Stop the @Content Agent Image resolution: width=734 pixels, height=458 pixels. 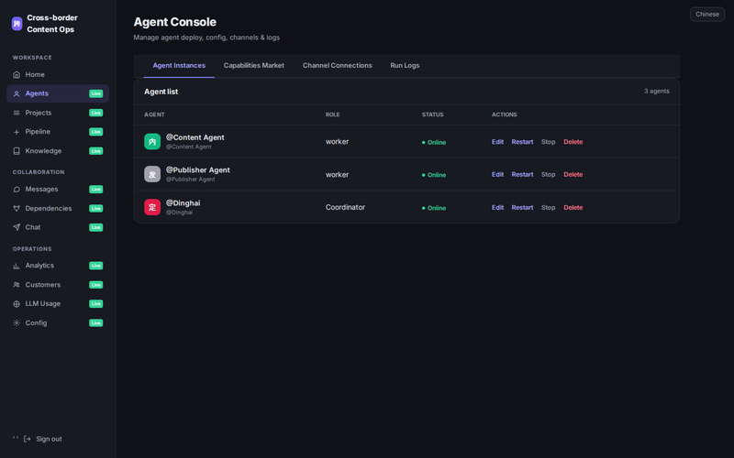(548, 142)
